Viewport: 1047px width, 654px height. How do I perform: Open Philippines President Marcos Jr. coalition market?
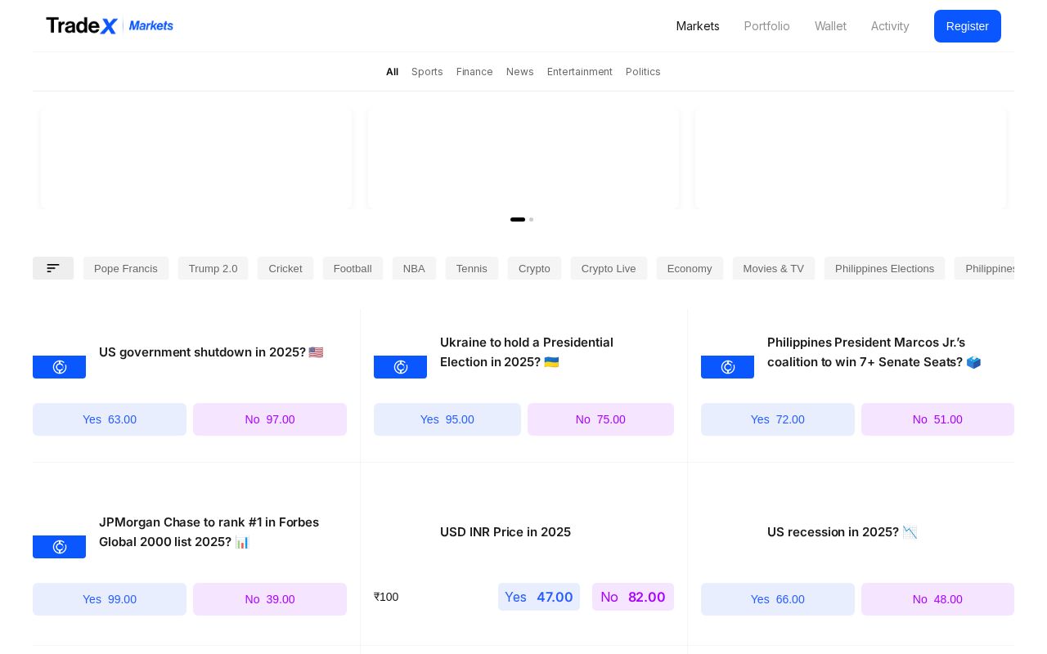tap(874, 352)
